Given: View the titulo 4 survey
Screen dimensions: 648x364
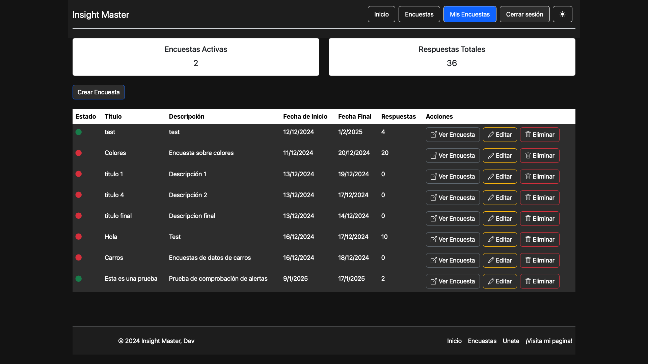Looking at the screenshot, I should (453, 198).
